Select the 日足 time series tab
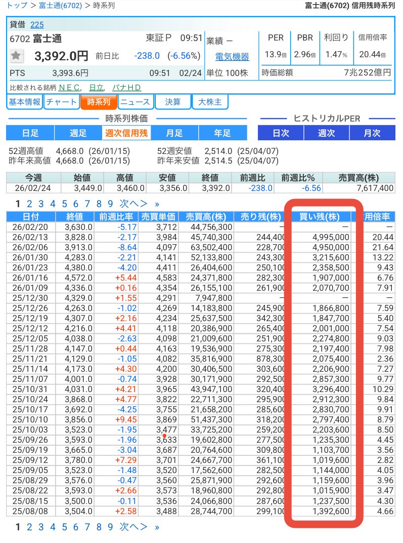Viewport: 403px width, 543px height. pyautogui.click(x=30, y=133)
